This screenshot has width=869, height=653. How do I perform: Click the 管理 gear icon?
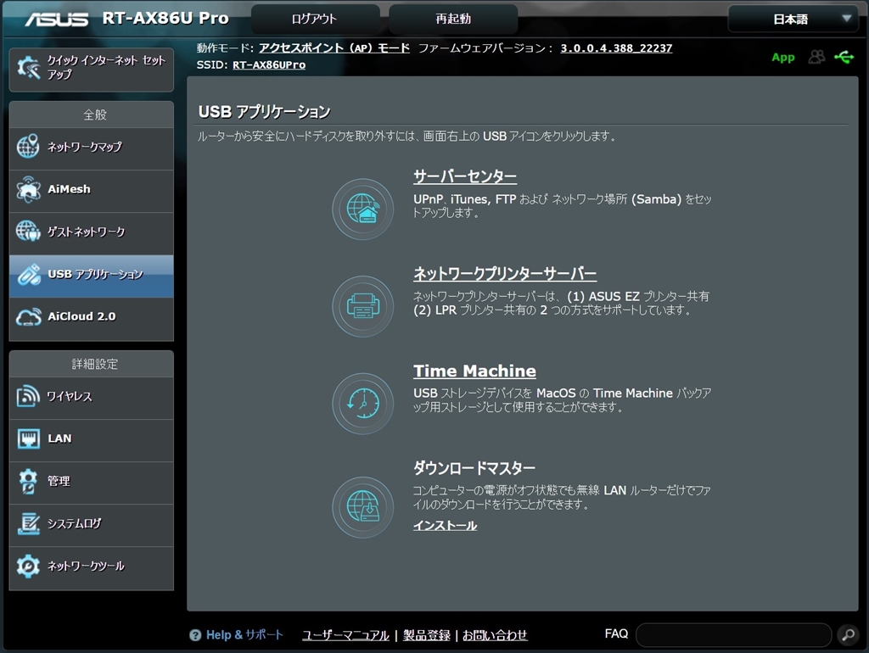[28, 481]
